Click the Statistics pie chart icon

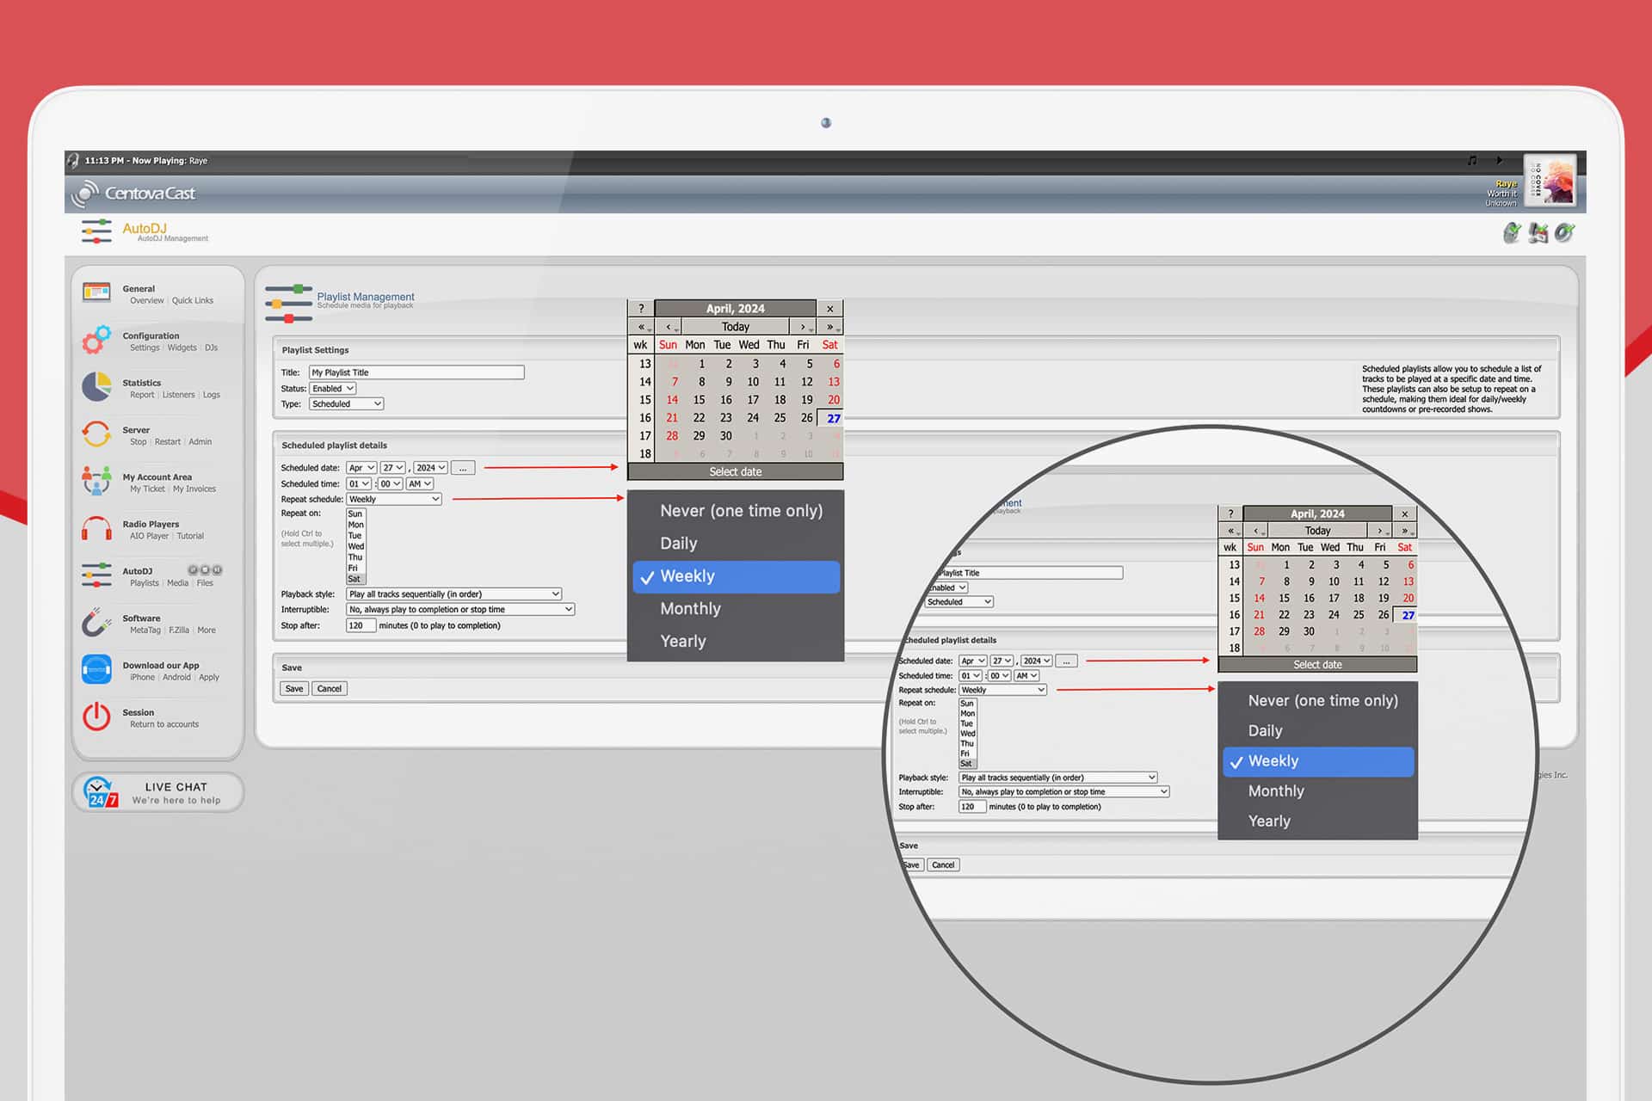[96, 387]
